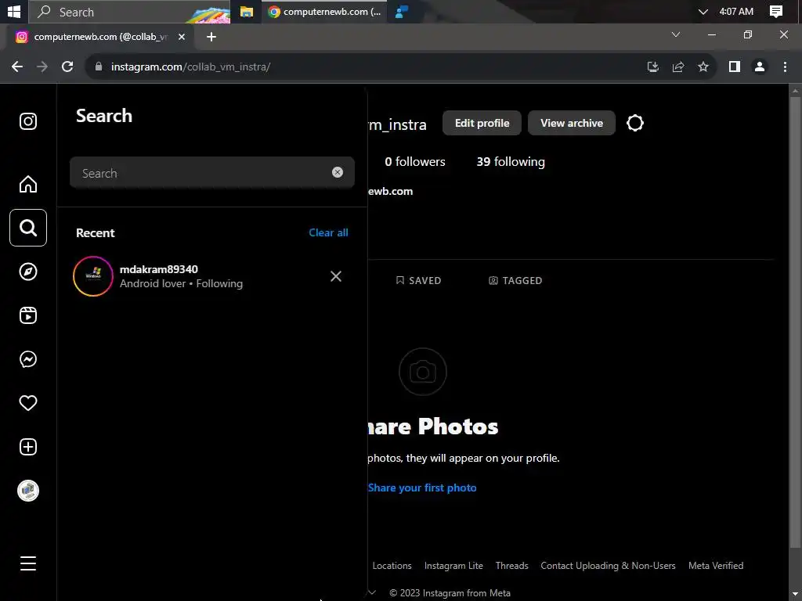
Task: Open Chrome tab search chevron
Action: pyautogui.click(x=676, y=34)
